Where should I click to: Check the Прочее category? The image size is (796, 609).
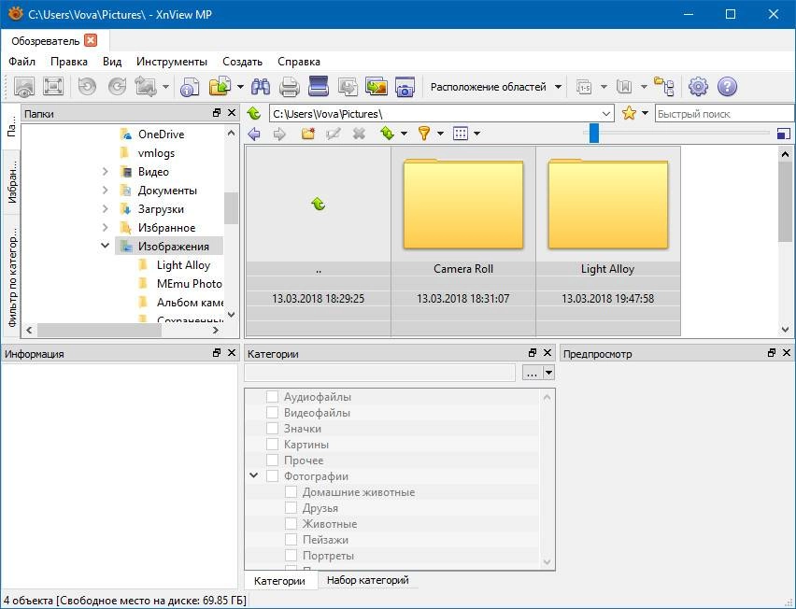tap(272, 460)
